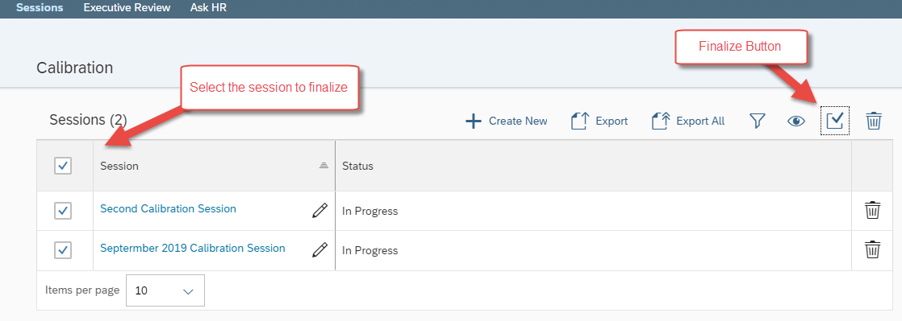The height and width of the screenshot is (321, 902).
Task: Switch to the Ask HR tab
Action: [208, 8]
